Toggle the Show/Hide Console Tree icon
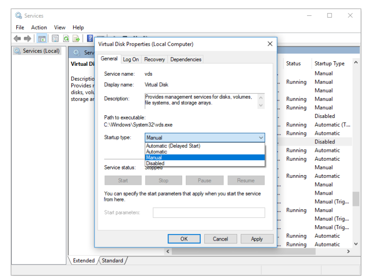 pos(41,39)
